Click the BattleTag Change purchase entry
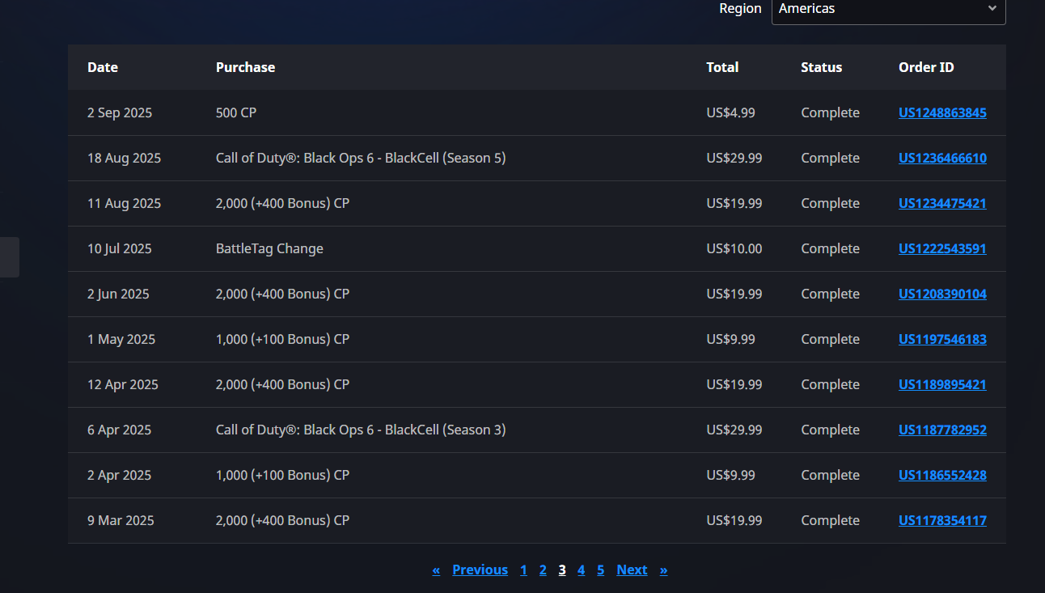 pyautogui.click(x=269, y=248)
